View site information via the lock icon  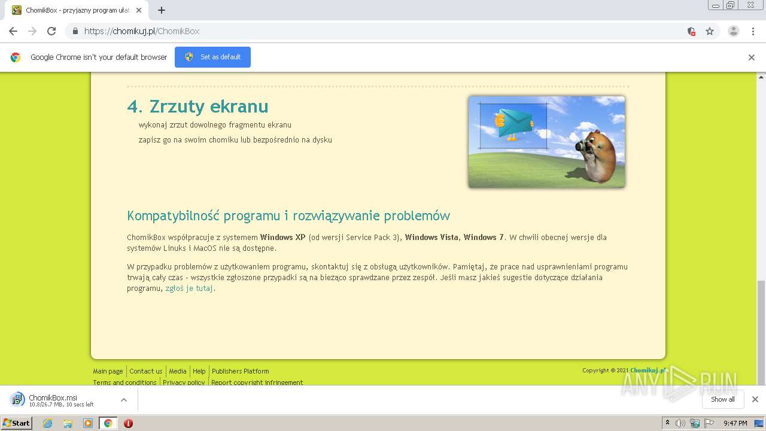(75, 31)
